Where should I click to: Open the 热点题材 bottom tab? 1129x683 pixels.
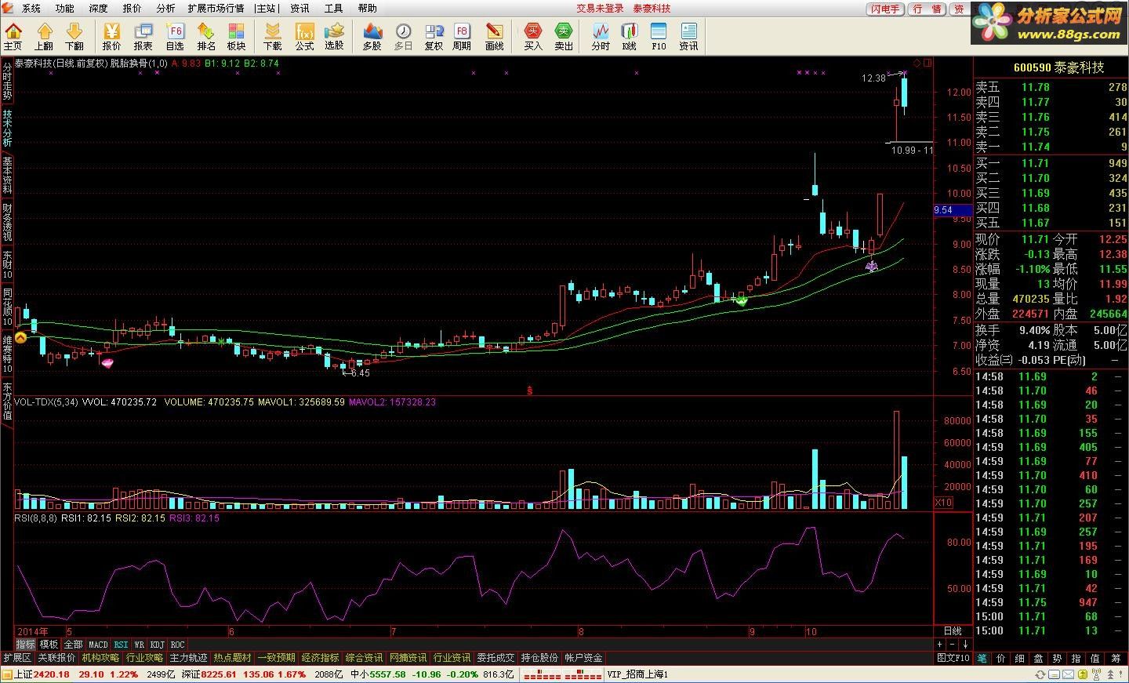233,657
